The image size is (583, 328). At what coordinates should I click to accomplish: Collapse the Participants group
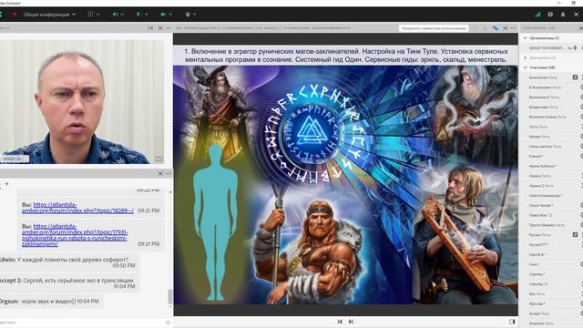click(x=526, y=67)
